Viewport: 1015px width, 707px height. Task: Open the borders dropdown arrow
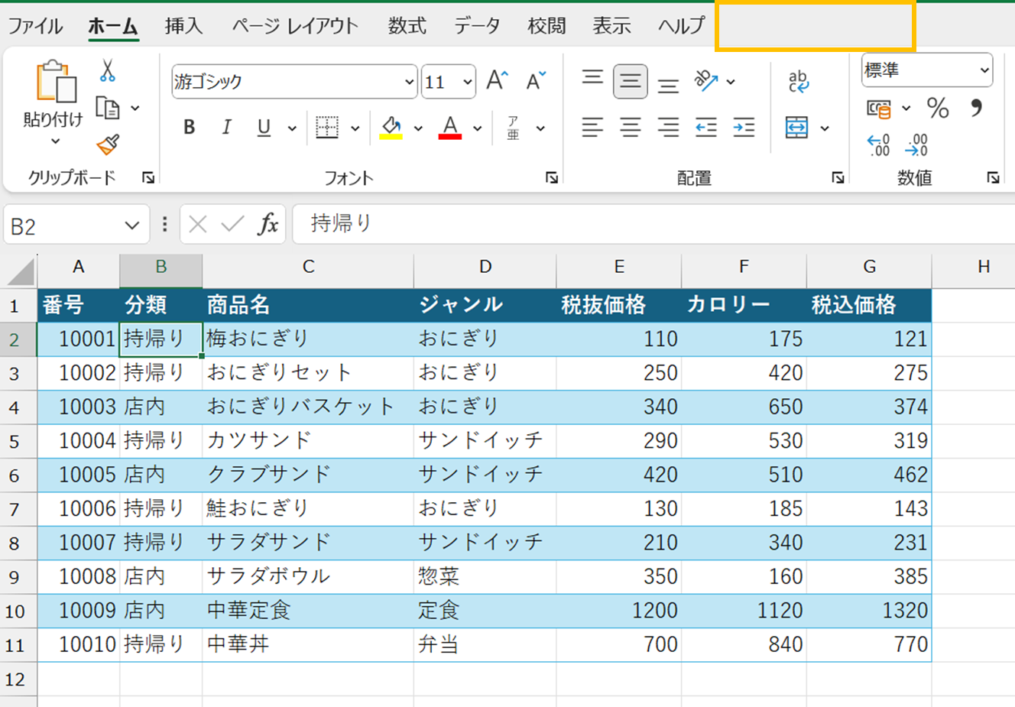(x=355, y=128)
